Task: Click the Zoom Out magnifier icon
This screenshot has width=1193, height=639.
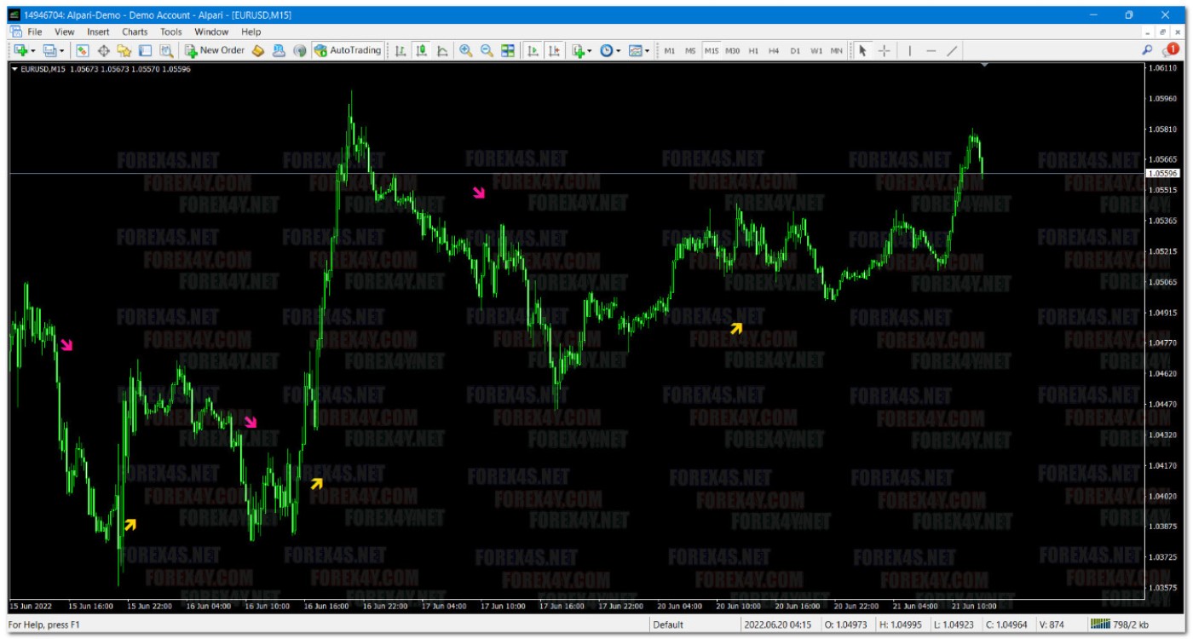Action: (487, 51)
